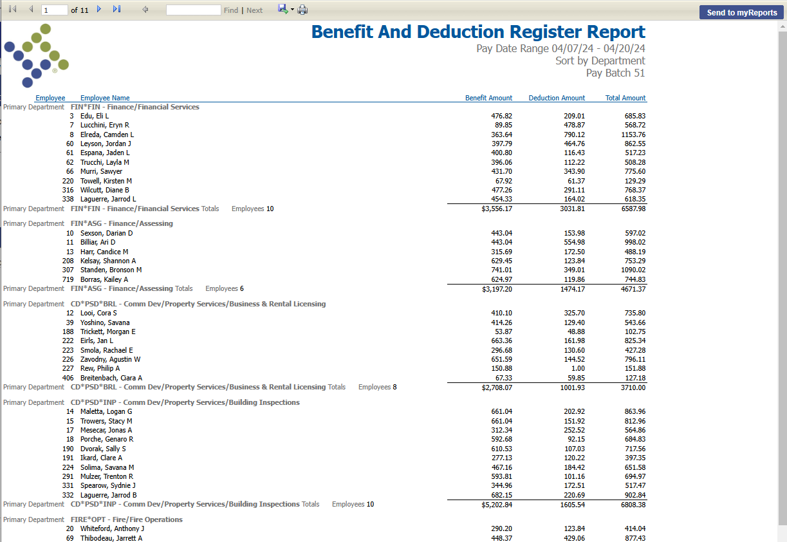Viewport: 787px width, 542px height.
Task: Select employee Billiar, Ari D
Action: pyautogui.click(x=98, y=242)
